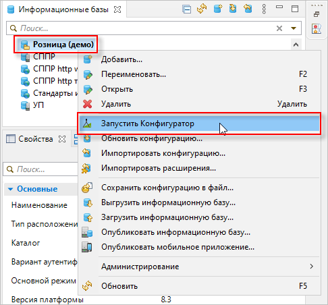328x305 pixels.
Task: Clear the infobase search field
Action: (x=279, y=28)
